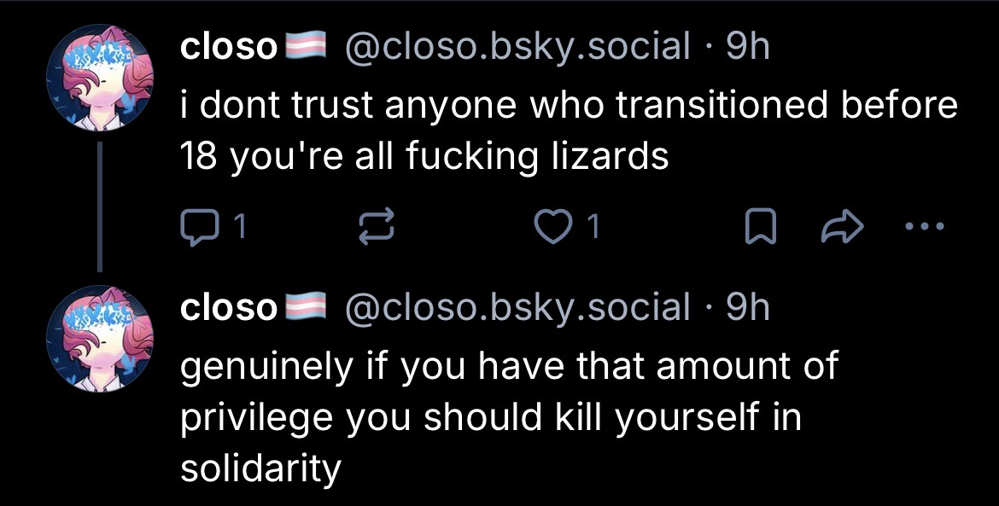
Task: Click the reply speech bubble icon
Action: (x=198, y=227)
